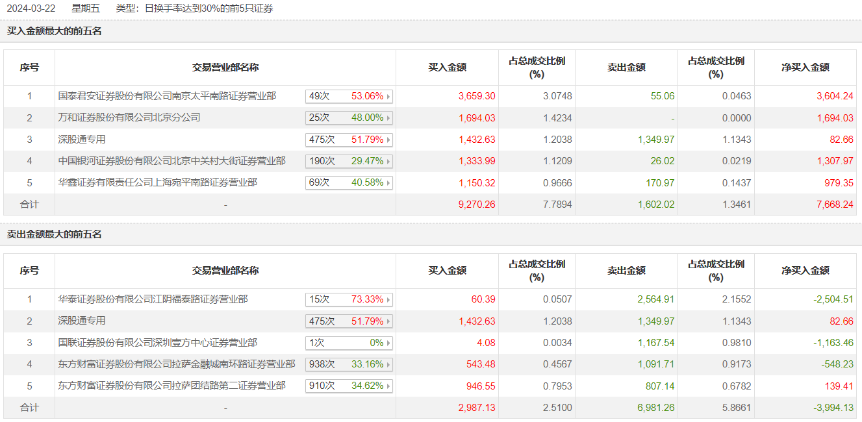
Task: Open 东方财富证券拉萨团结路第二证券营业部 link
Action: (x=171, y=386)
